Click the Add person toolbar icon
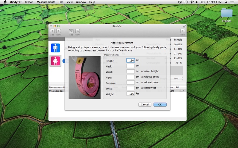The height and width of the screenshot is (148, 238). [52, 31]
